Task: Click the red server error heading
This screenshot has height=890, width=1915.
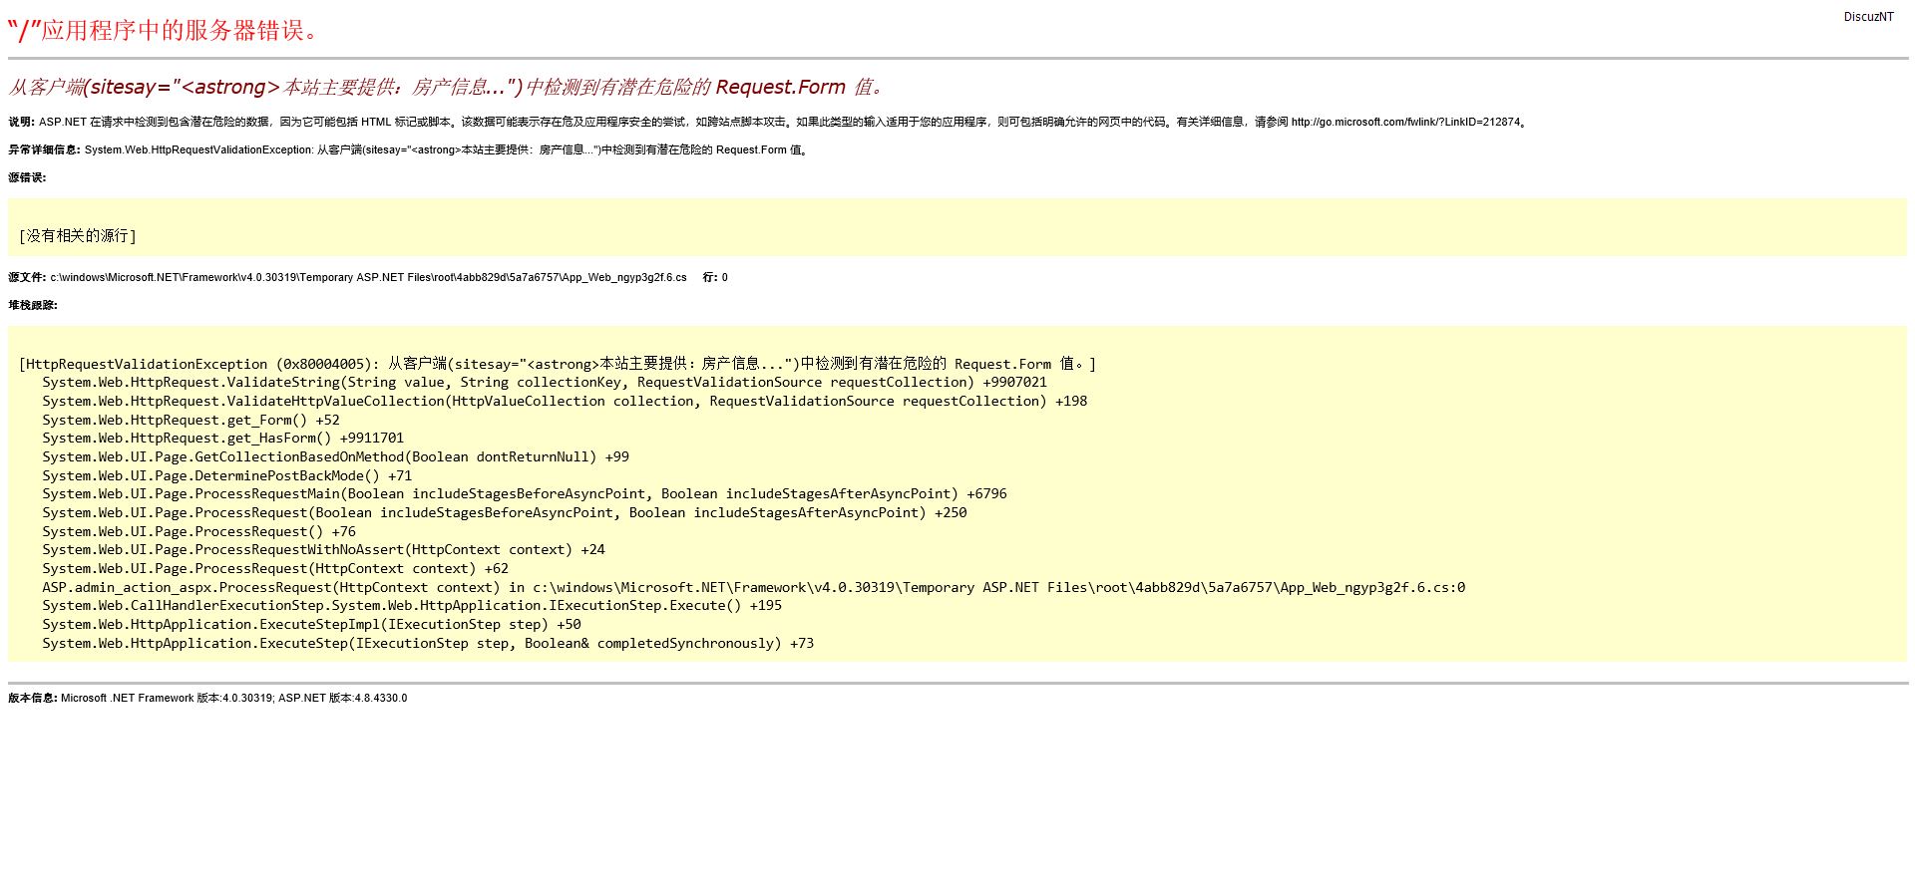Action: click(165, 31)
